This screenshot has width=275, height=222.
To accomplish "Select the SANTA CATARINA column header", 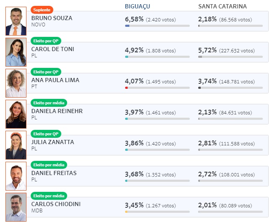I will (x=222, y=6).
